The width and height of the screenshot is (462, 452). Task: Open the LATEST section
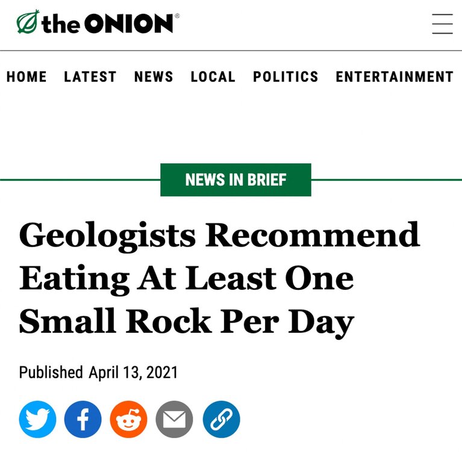(x=90, y=77)
